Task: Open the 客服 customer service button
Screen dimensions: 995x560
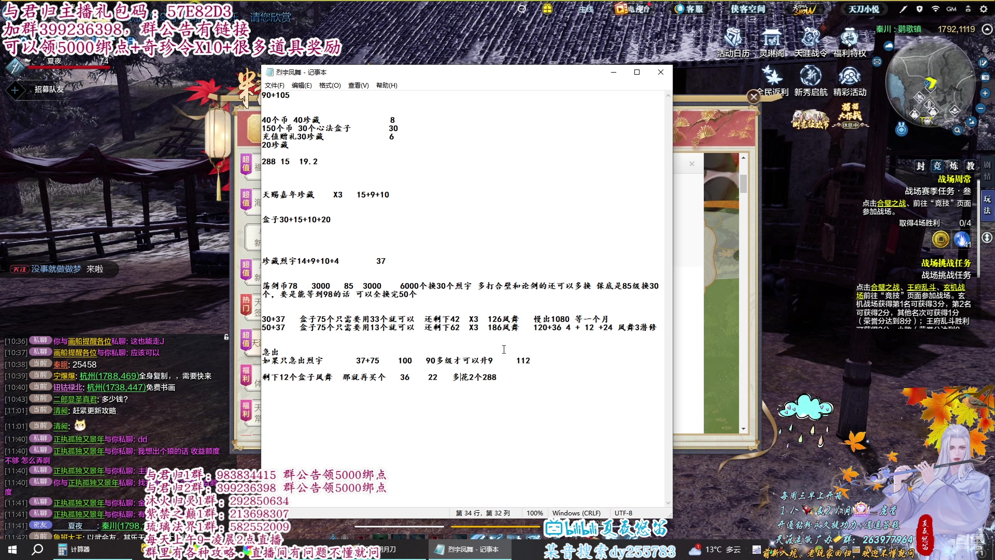Action: pyautogui.click(x=689, y=9)
